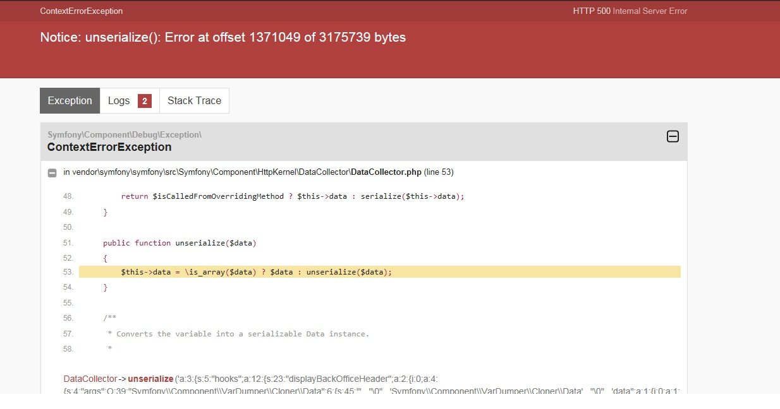Click the red Logs count badge

pos(145,101)
